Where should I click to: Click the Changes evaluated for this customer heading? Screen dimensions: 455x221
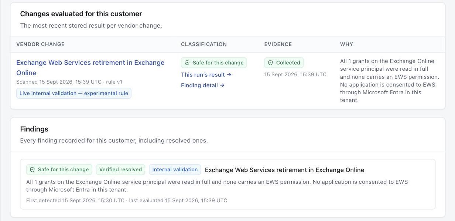81,14
